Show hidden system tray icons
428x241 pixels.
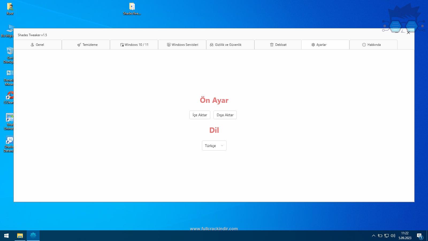[x=374, y=236]
